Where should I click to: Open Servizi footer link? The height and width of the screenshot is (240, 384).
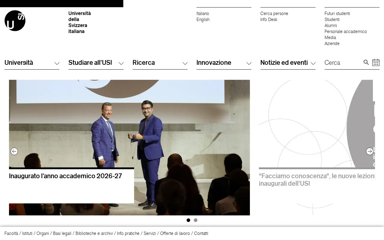(x=150, y=233)
